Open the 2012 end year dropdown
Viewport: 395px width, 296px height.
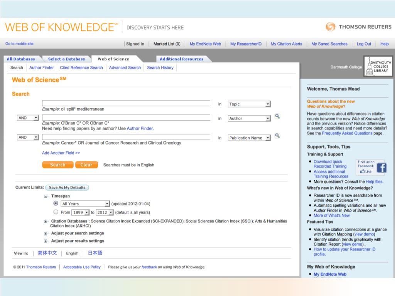[x=105, y=212]
